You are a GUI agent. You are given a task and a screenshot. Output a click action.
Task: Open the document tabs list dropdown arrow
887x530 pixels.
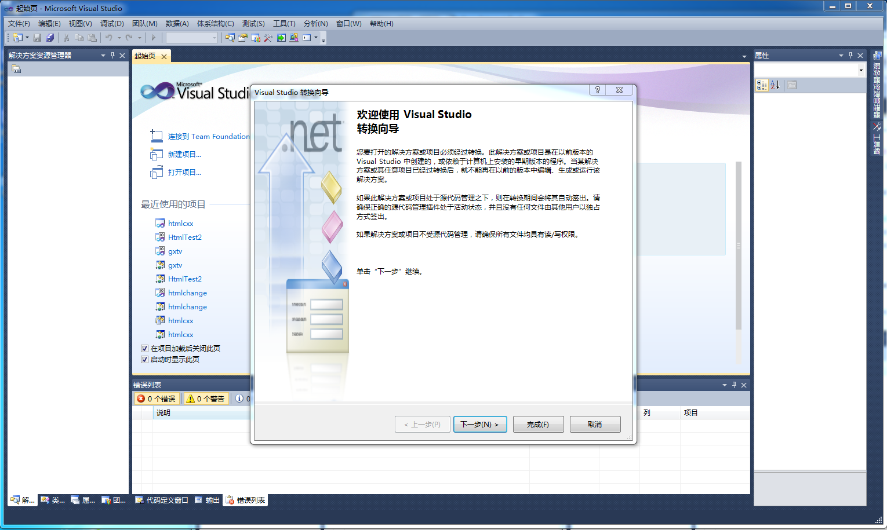(x=744, y=56)
